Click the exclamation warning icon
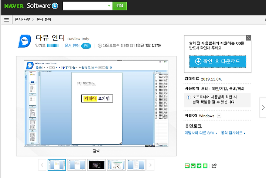The width and height of the screenshot is (266, 178). tap(188, 97)
